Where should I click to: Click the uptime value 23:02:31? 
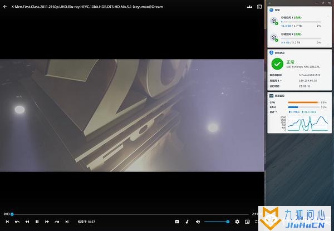[x=304, y=86]
